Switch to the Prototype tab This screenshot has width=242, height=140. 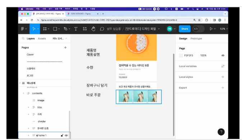196,39
